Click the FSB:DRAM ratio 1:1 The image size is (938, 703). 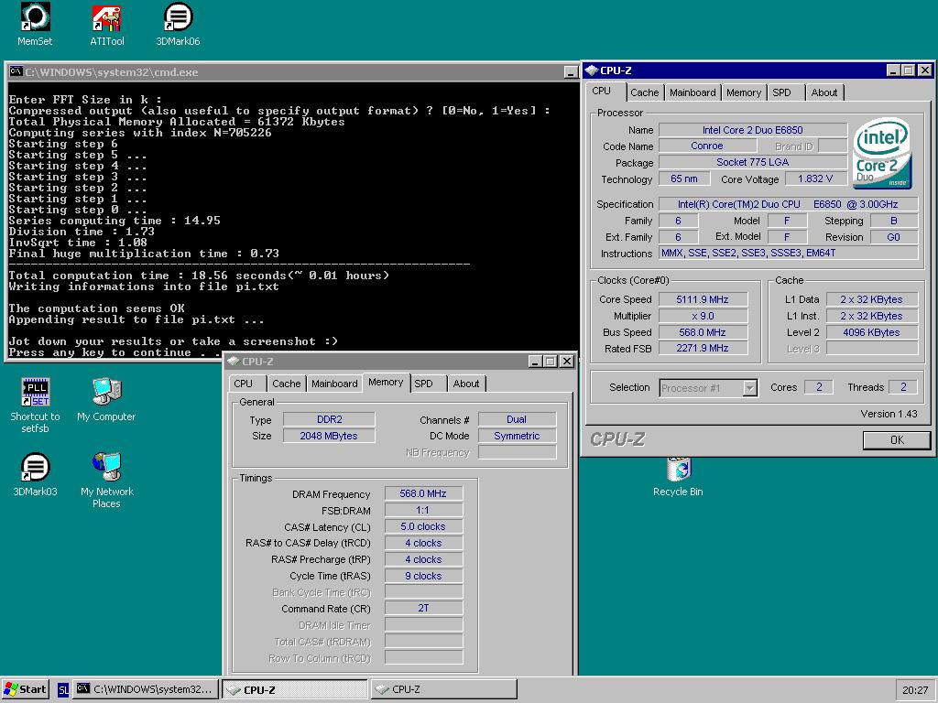[x=423, y=511]
